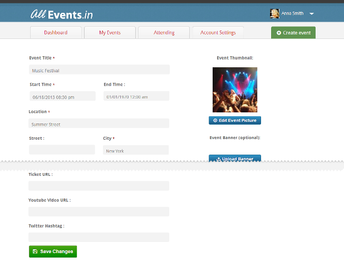This screenshot has height=267, width=344.
Task: Open the Account Settings tab
Action: [x=218, y=32]
